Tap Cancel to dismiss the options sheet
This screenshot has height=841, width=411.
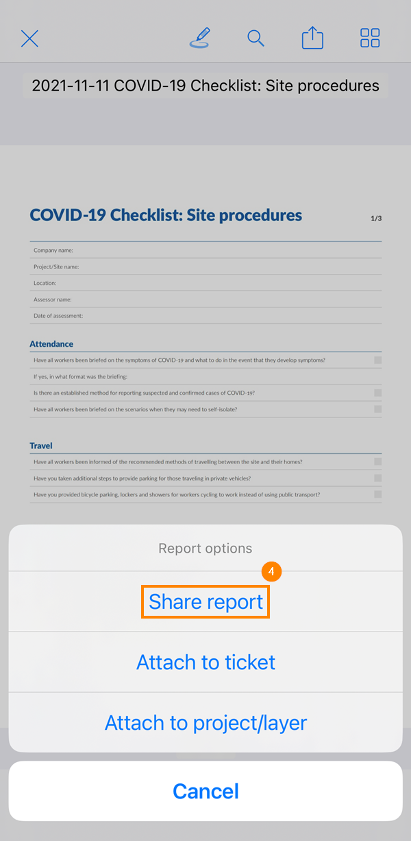click(206, 790)
